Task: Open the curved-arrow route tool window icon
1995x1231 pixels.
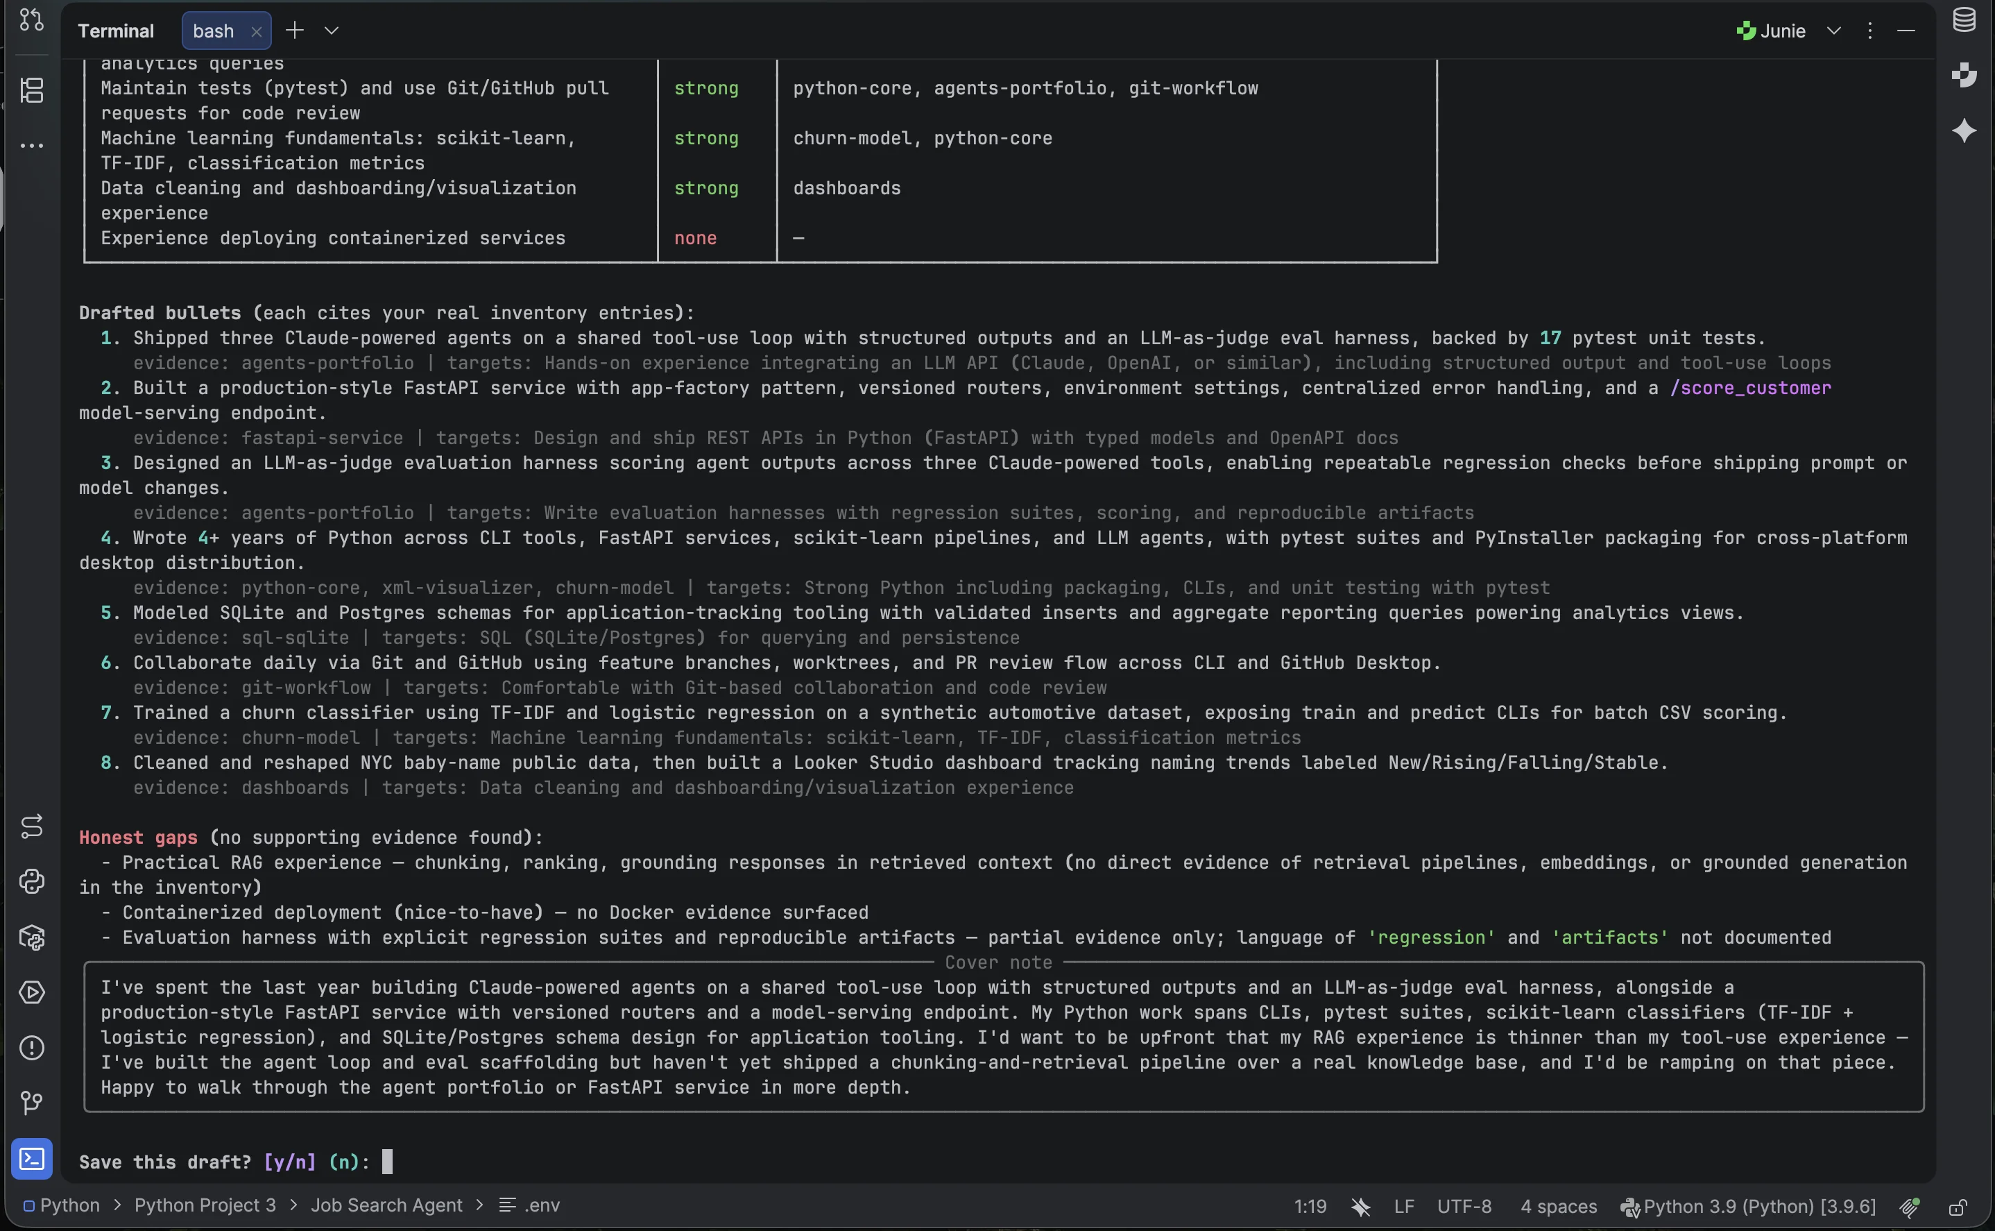Action: point(32,826)
